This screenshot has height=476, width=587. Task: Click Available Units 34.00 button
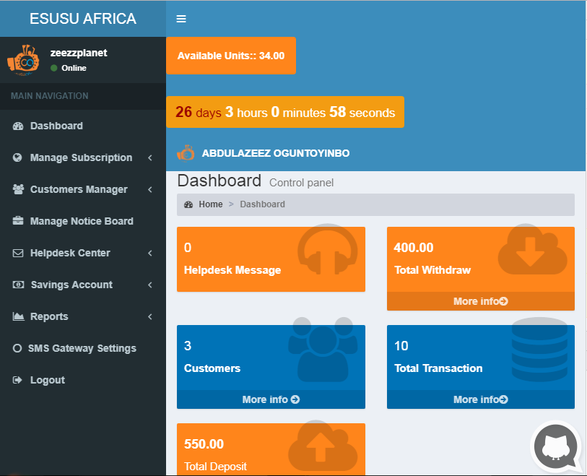pyautogui.click(x=231, y=56)
